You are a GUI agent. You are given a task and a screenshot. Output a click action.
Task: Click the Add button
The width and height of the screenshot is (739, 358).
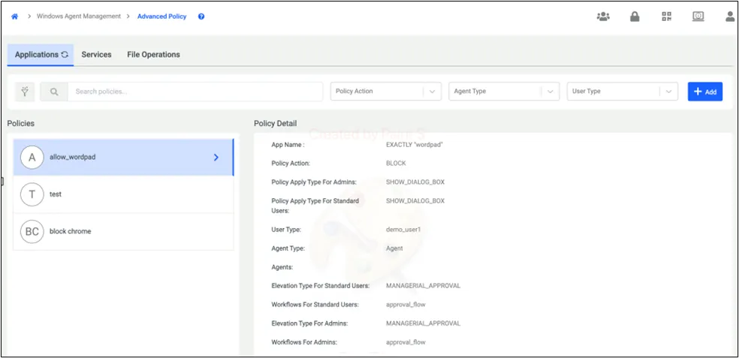coord(705,92)
